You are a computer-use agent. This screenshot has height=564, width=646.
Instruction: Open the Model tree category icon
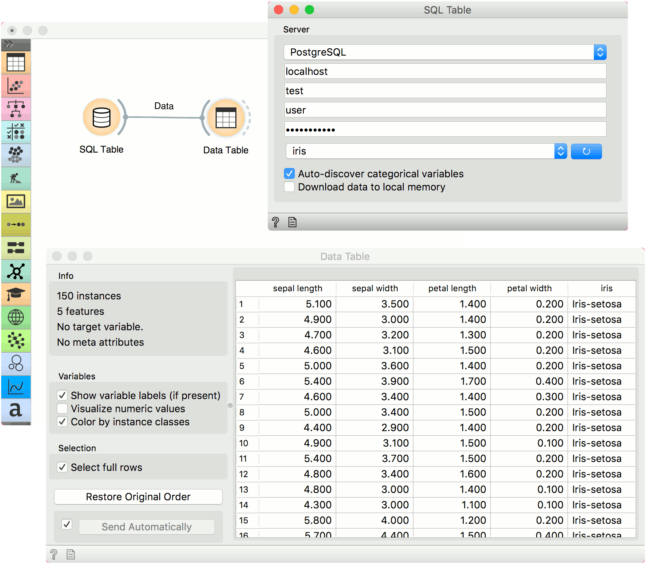coord(16,109)
